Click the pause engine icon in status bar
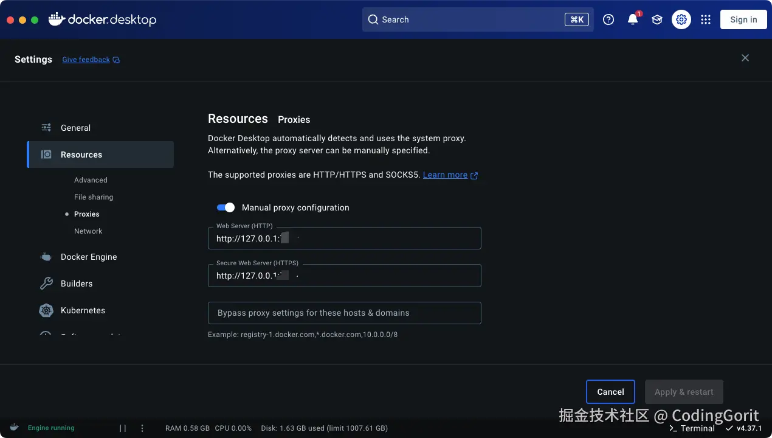772x438 pixels. pyautogui.click(x=123, y=428)
